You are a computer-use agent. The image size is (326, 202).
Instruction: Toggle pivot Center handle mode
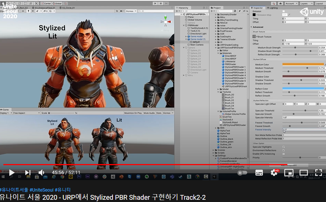46,3
